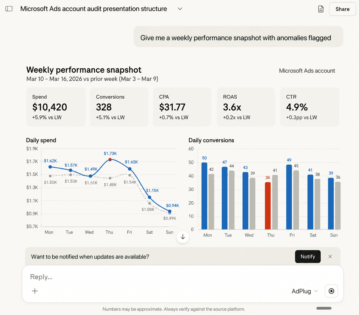
Task: Click the voice record circle button
Action: click(x=331, y=291)
